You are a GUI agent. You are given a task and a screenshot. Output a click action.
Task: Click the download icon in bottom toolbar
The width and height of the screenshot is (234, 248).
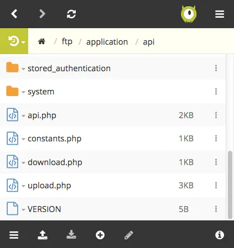point(71,234)
